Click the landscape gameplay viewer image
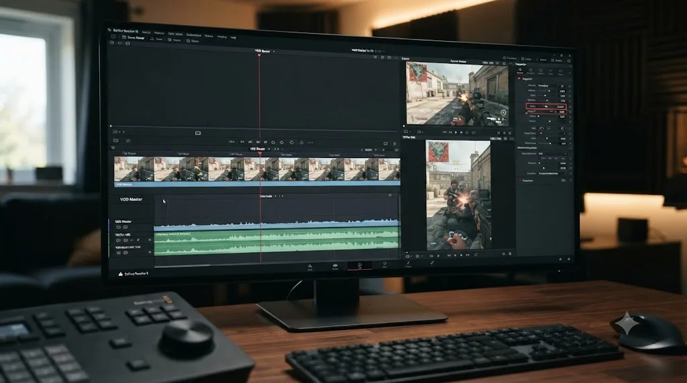The image size is (687, 383). point(457,93)
